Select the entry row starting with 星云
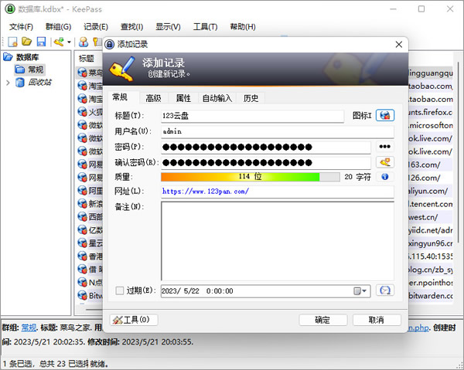Screen dimensions: 464x370 click(90, 243)
